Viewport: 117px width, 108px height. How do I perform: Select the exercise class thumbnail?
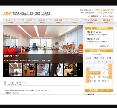[x=29, y=70]
